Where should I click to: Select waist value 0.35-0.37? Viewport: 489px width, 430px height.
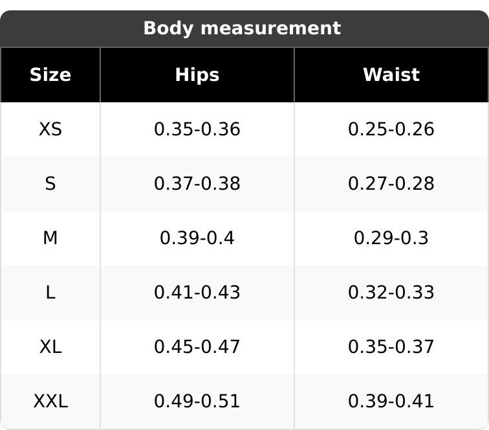391,347
